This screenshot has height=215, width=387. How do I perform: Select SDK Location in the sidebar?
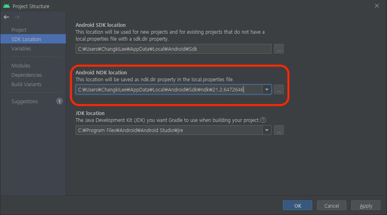tap(33, 39)
